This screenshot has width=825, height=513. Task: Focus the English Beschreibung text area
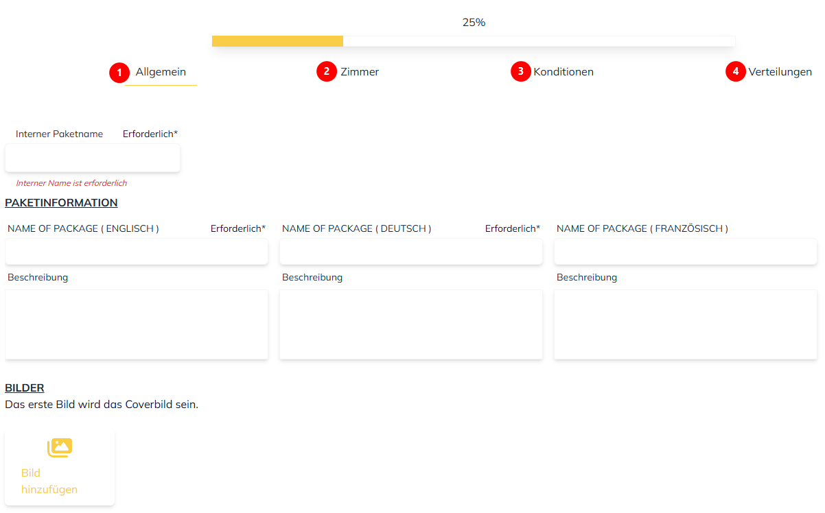coord(137,324)
